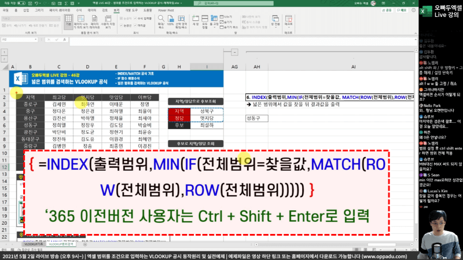Switch to the 데이터 (Data) ribbon tab

click(x=92, y=10)
